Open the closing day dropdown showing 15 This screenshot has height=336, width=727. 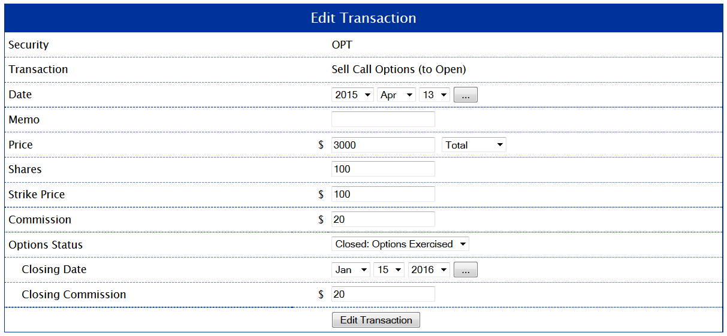(389, 270)
